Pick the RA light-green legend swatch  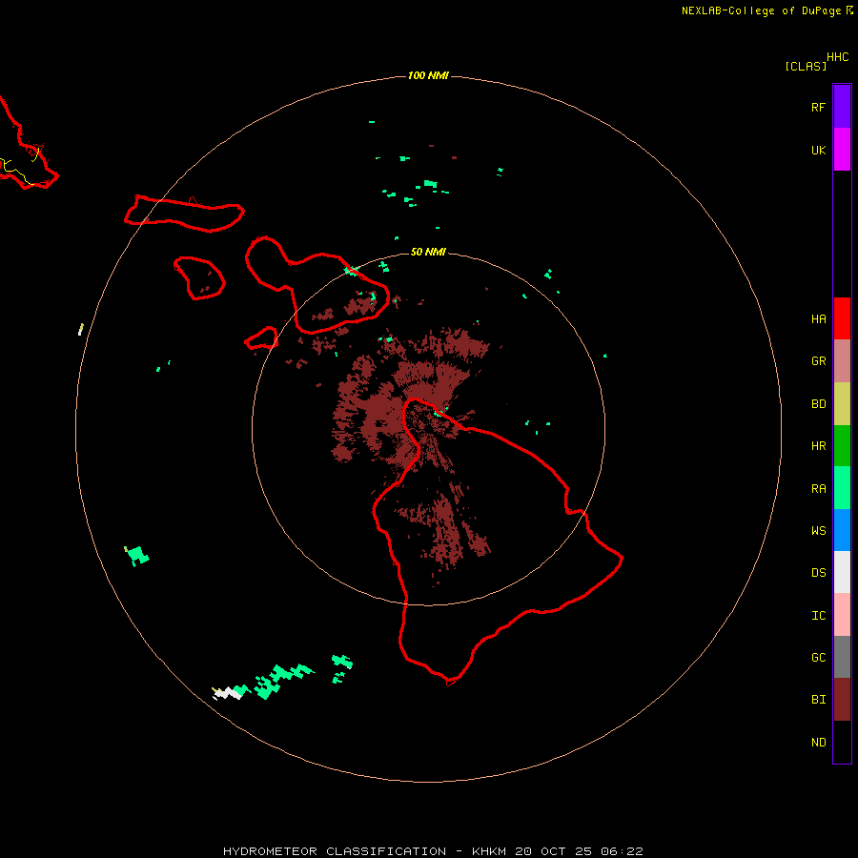[842, 488]
